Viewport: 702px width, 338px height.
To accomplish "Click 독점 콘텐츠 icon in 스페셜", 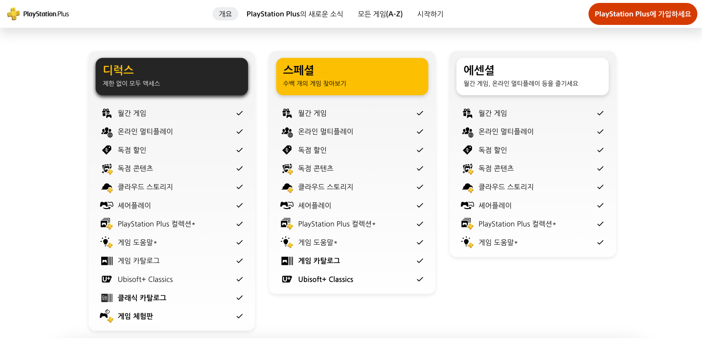I will point(287,169).
